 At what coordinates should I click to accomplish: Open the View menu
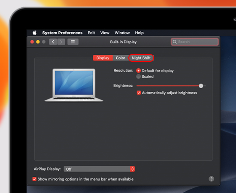pos(105,33)
